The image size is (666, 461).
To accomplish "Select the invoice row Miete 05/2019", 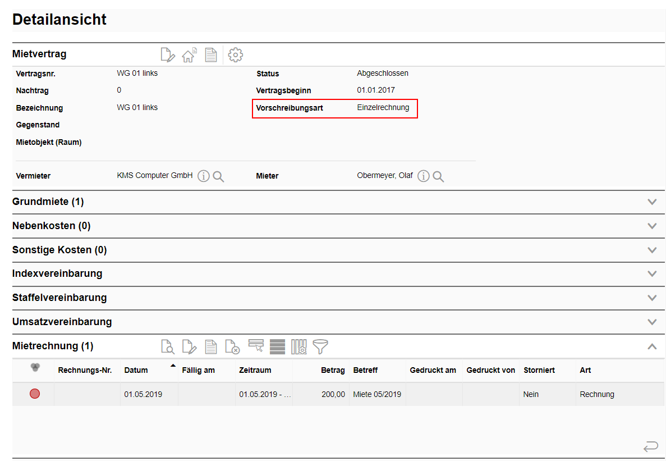I will click(376, 394).
